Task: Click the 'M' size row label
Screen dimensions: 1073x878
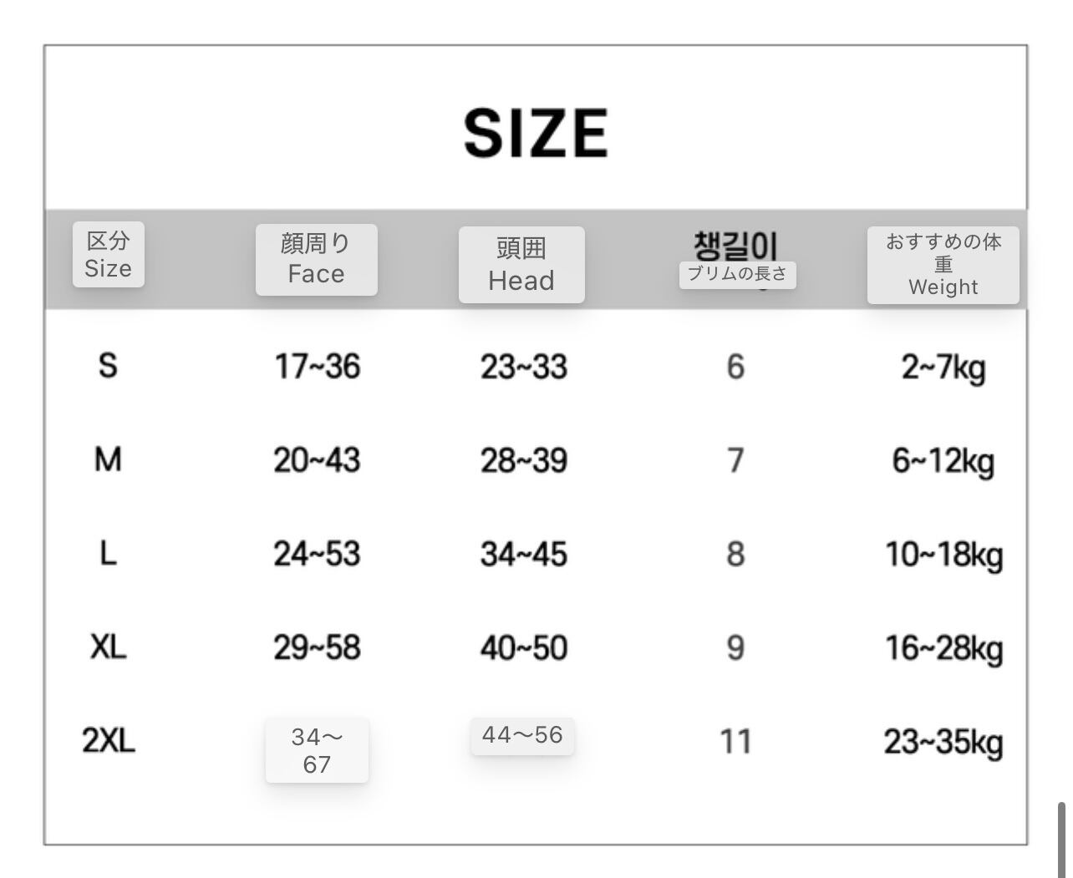Action: [108, 459]
